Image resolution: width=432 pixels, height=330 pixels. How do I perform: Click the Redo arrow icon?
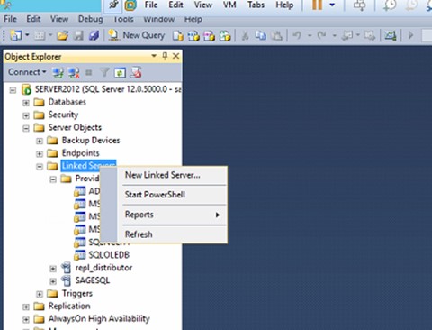(x=322, y=36)
